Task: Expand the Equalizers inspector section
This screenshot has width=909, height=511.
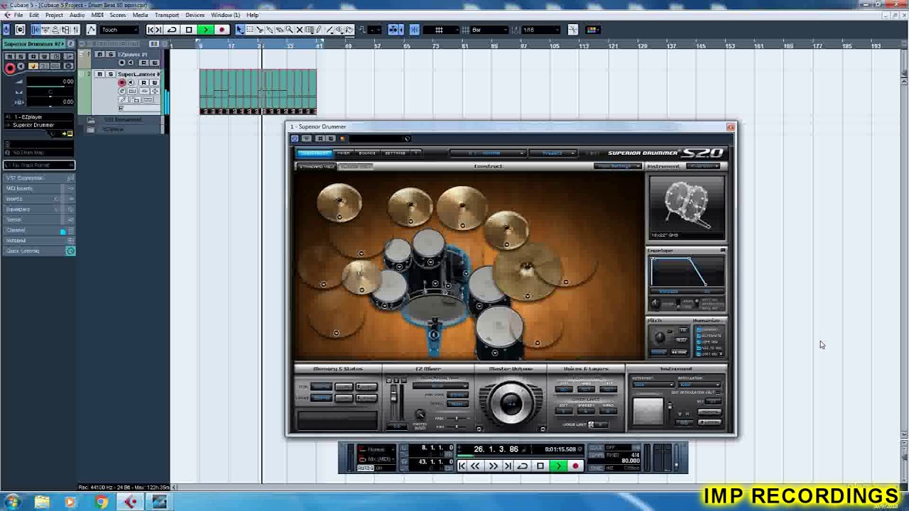Action: click(38, 209)
